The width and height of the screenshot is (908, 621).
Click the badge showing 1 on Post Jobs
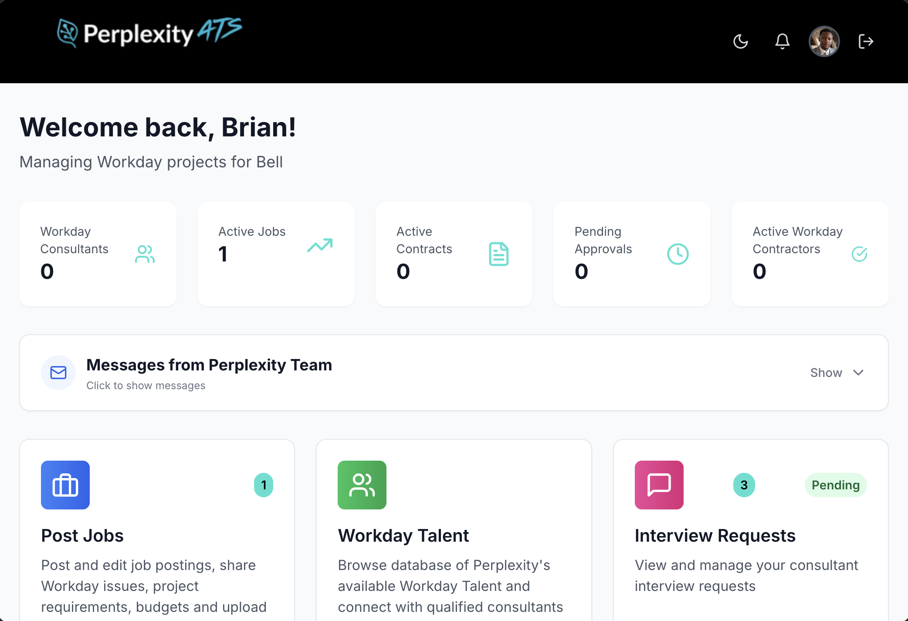click(264, 485)
